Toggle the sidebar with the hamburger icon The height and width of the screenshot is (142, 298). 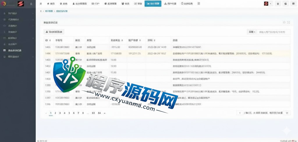(x=41, y=3)
